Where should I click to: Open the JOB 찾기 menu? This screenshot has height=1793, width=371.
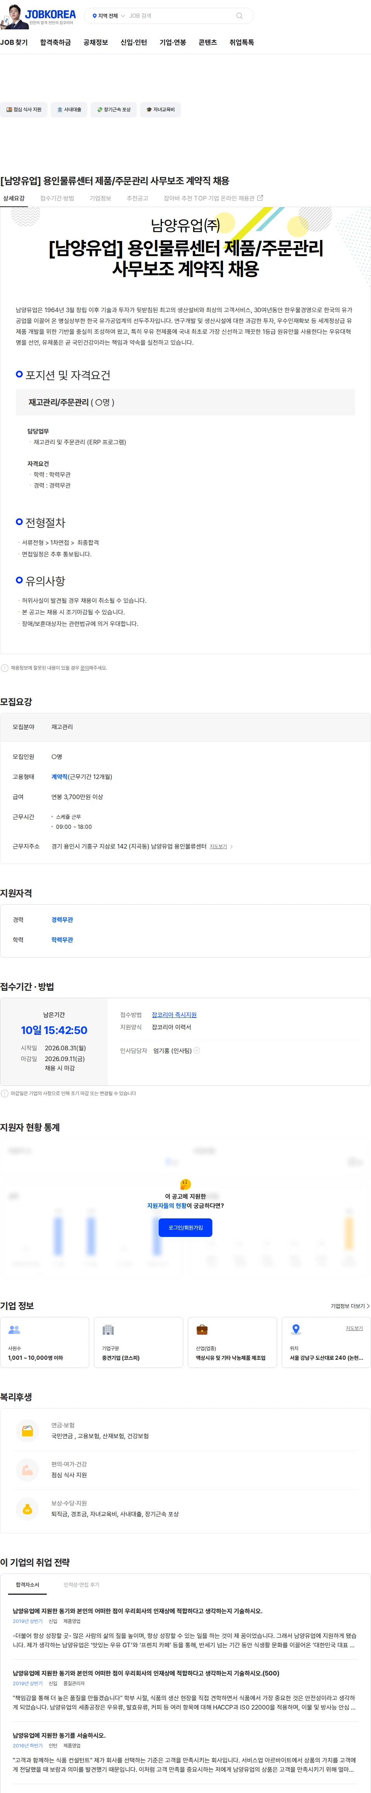14,43
